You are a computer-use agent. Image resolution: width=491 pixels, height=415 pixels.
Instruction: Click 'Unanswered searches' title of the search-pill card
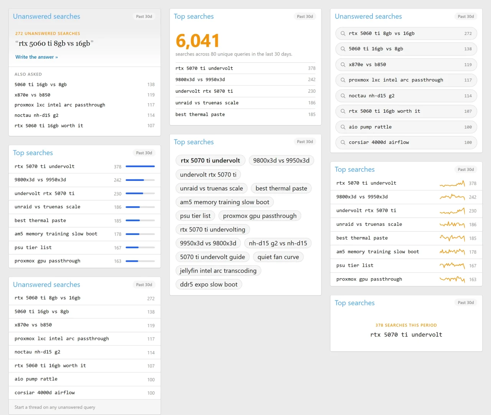368,16
